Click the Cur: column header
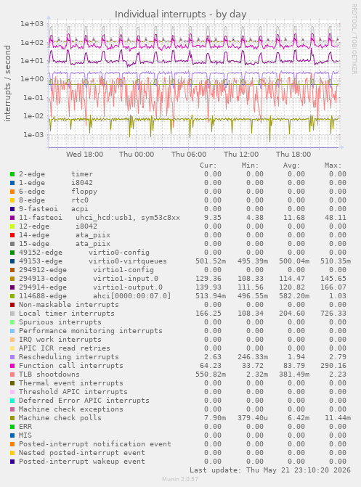The height and width of the screenshot is (487, 361). 208,165
